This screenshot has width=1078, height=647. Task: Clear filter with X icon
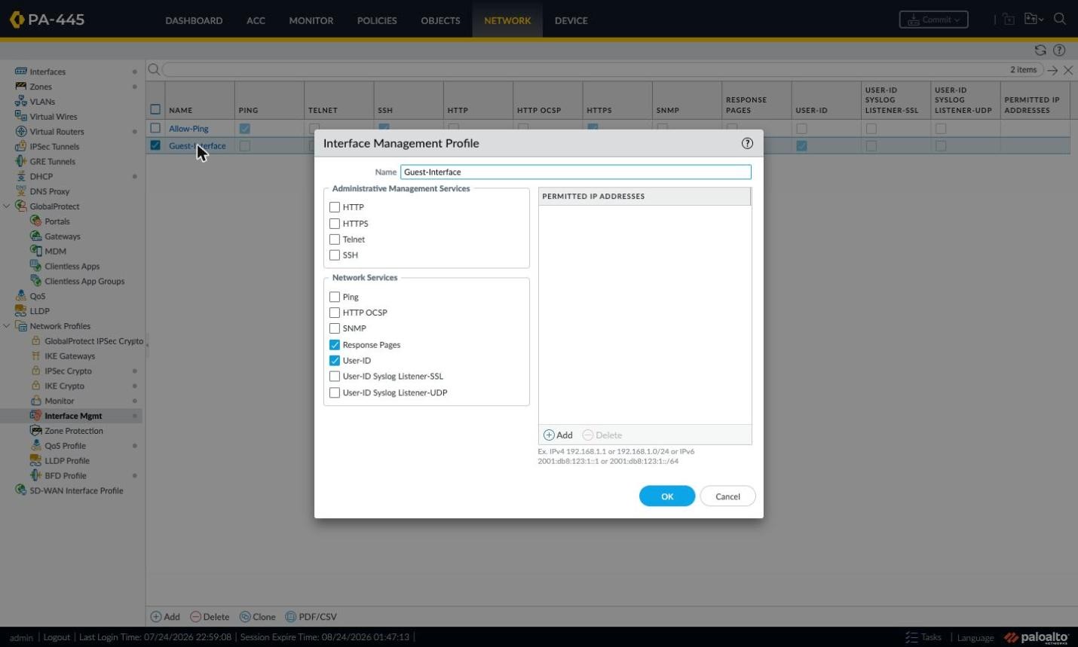pyautogui.click(x=1068, y=70)
